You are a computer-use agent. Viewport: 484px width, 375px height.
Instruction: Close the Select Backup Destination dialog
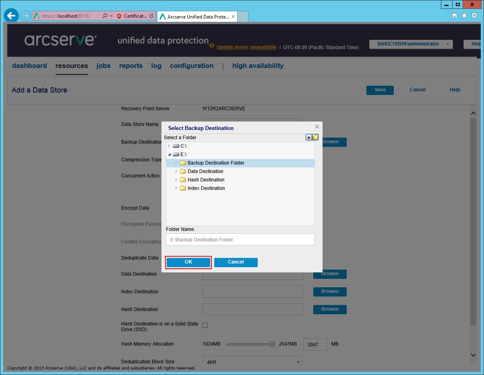(317, 127)
